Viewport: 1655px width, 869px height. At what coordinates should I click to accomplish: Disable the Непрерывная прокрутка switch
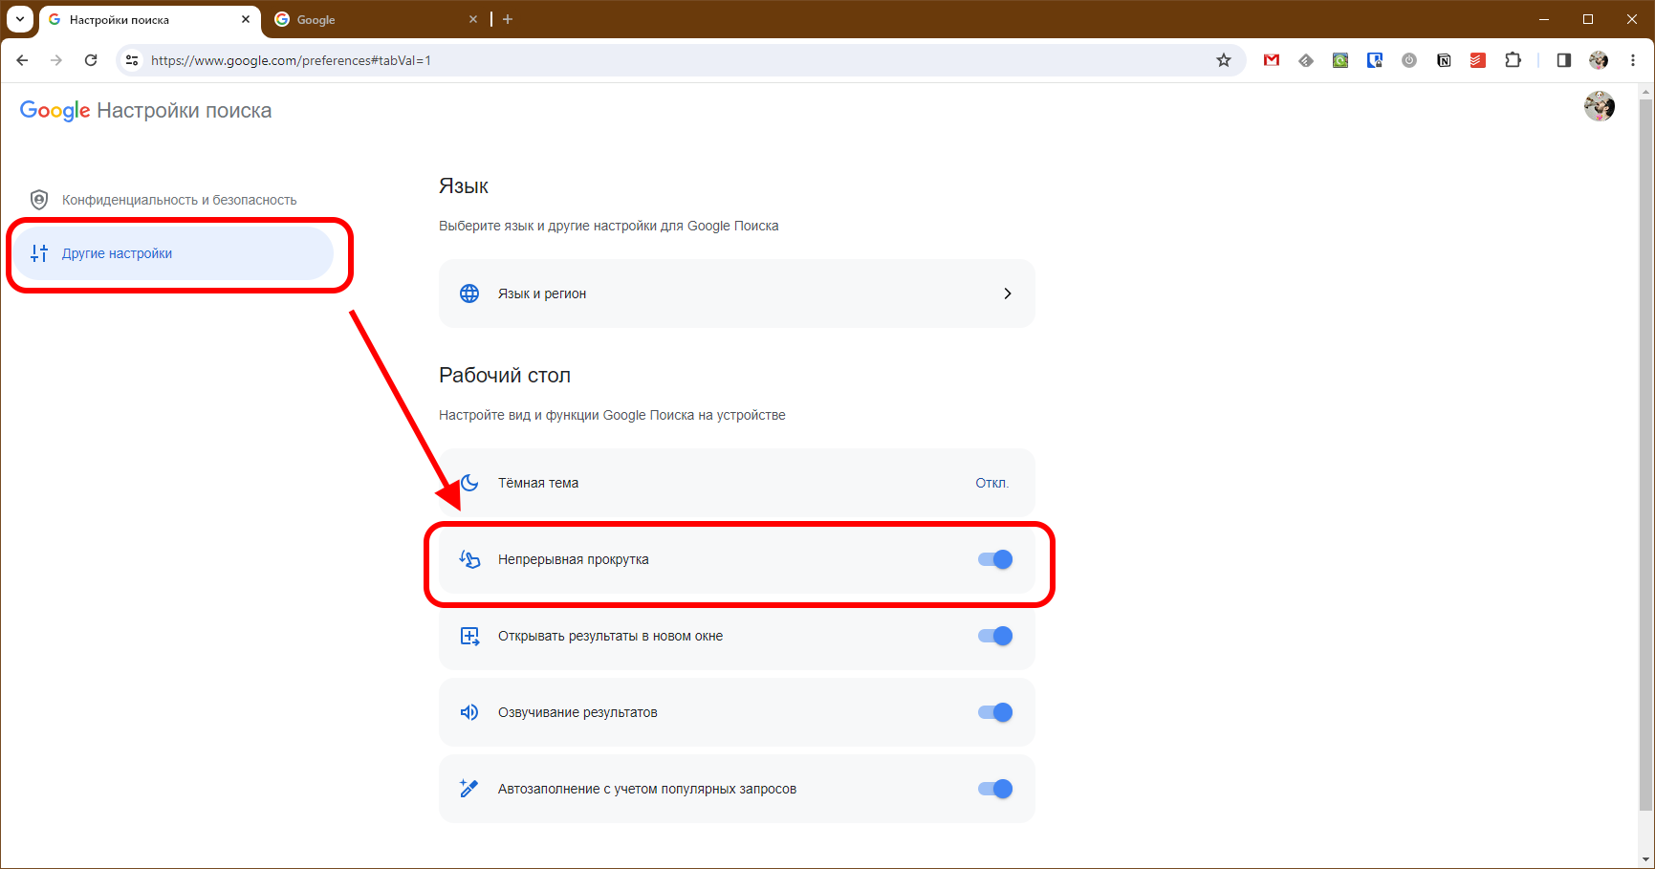[x=995, y=559]
